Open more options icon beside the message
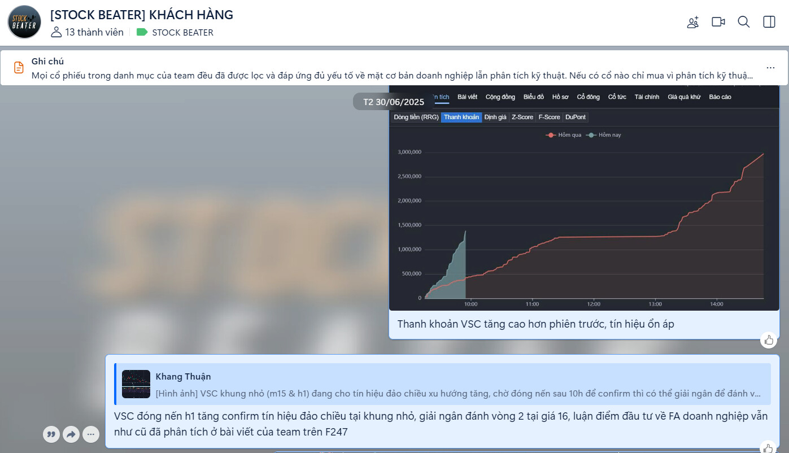This screenshot has height=453, width=789. tap(91, 434)
